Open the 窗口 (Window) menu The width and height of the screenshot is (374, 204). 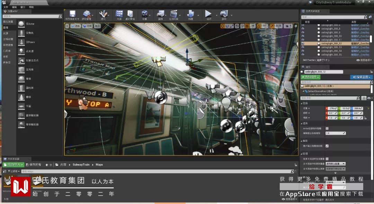click(23, 7)
